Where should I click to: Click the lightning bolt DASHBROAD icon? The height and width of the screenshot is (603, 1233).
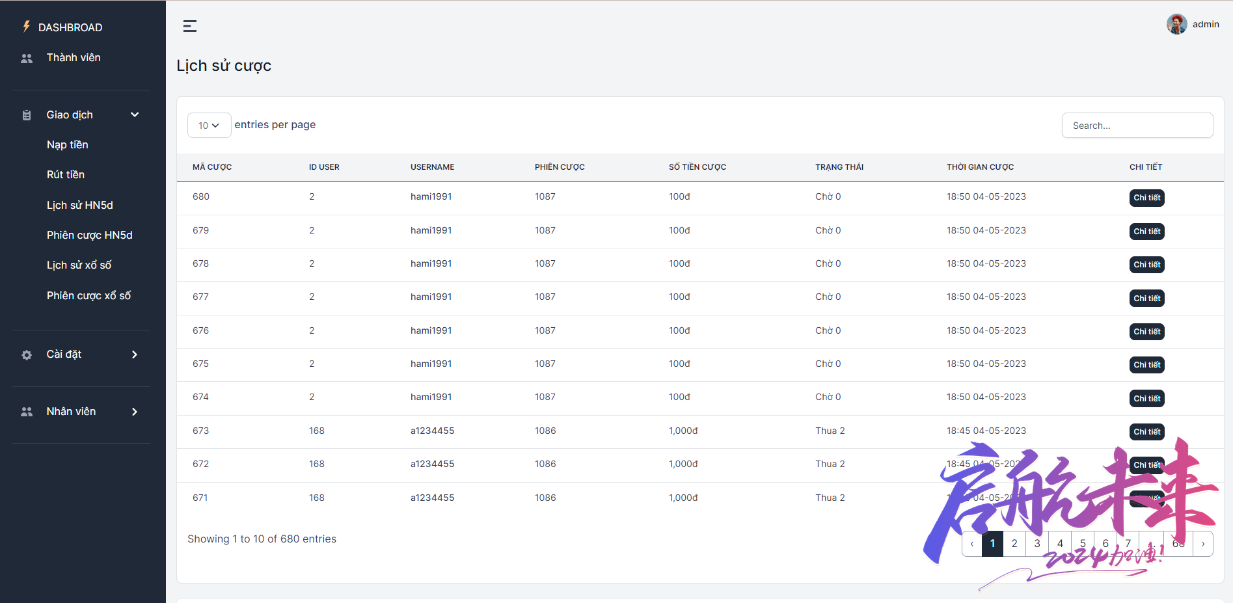coord(27,27)
